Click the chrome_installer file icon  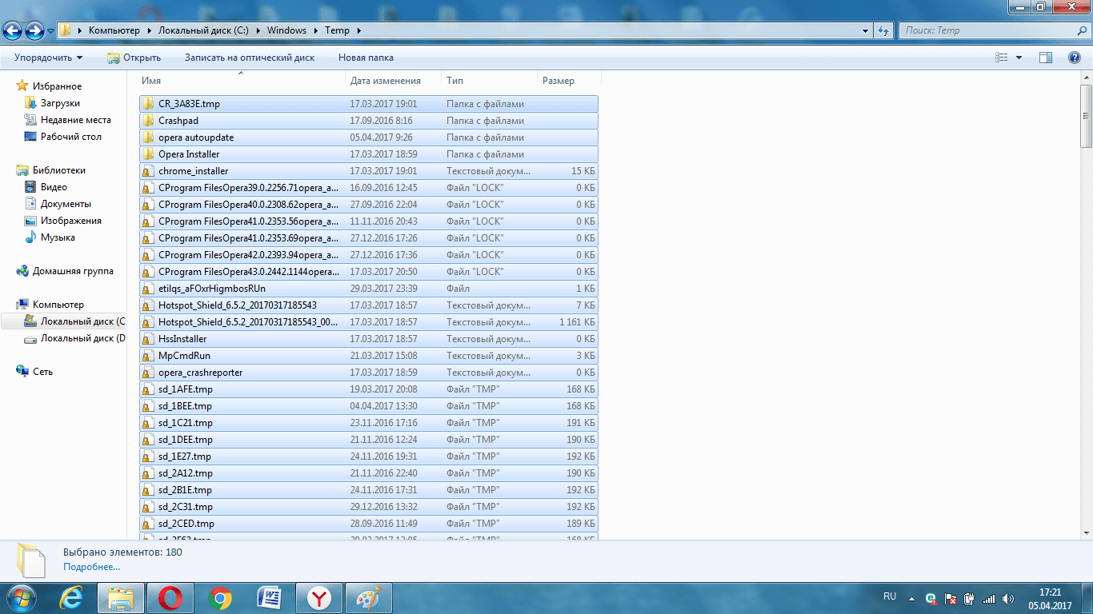pyautogui.click(x=148, y=171)
